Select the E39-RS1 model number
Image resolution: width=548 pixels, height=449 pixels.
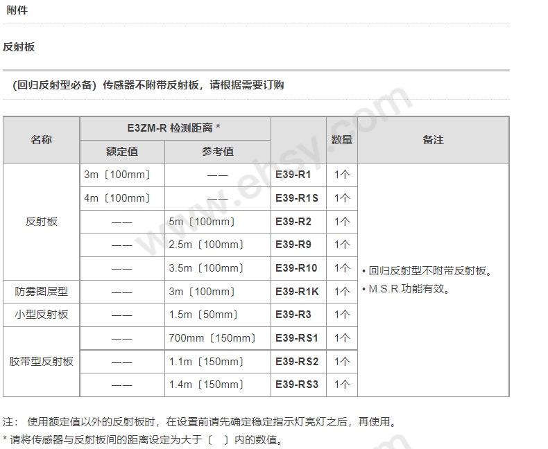tap(297, 338)
